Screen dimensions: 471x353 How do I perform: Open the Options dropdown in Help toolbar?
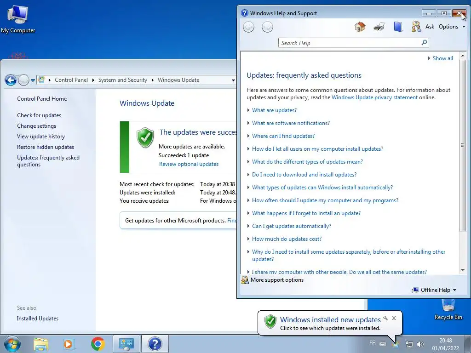(x=452, y=27)
